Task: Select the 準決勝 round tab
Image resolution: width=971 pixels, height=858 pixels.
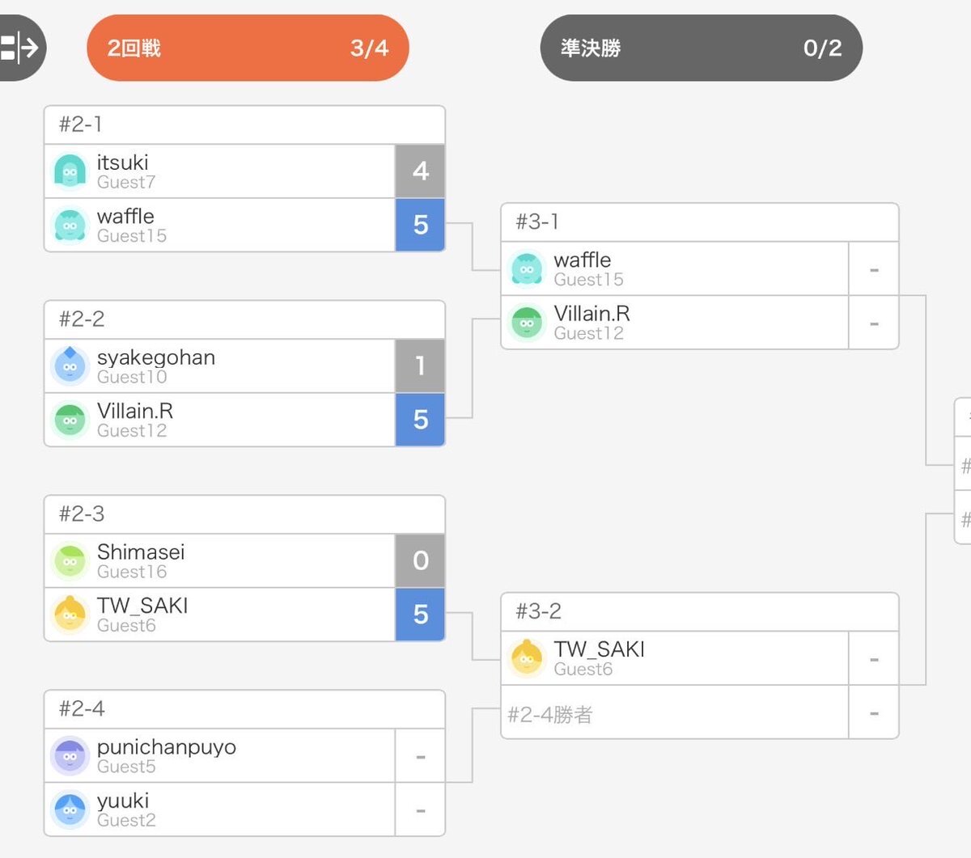Action: click(701, 49)
